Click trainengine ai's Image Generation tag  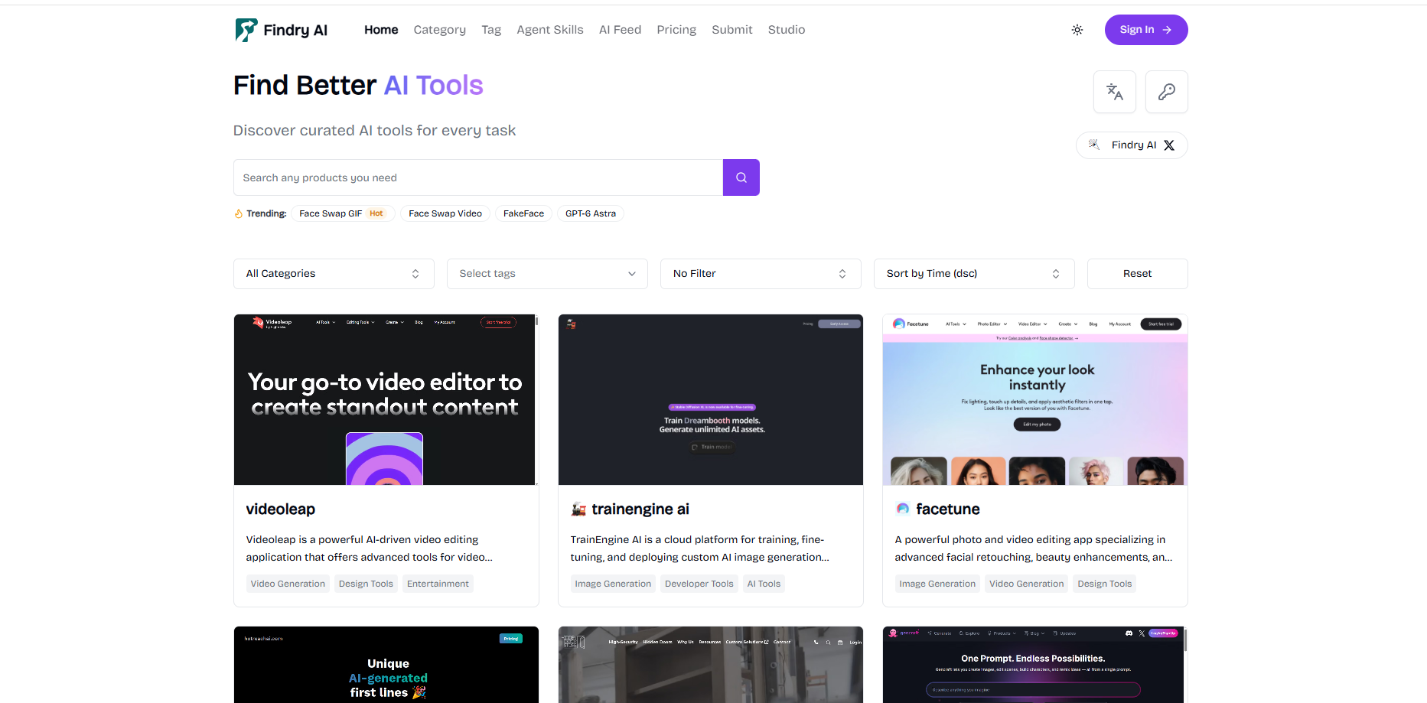613,584
